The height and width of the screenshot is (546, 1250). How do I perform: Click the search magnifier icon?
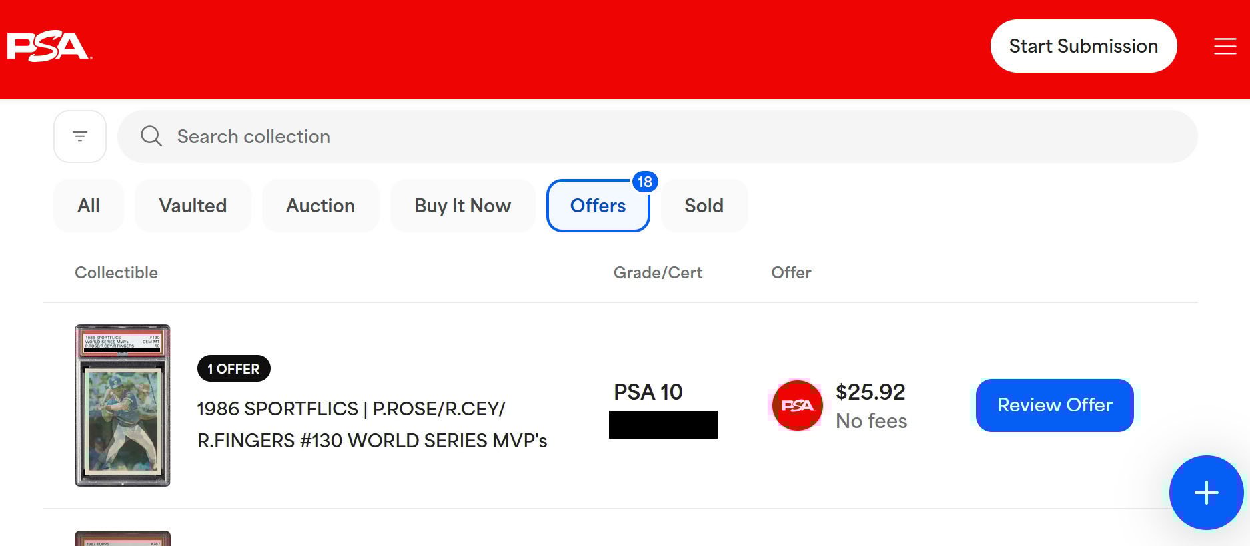click(x=151, y=136)
